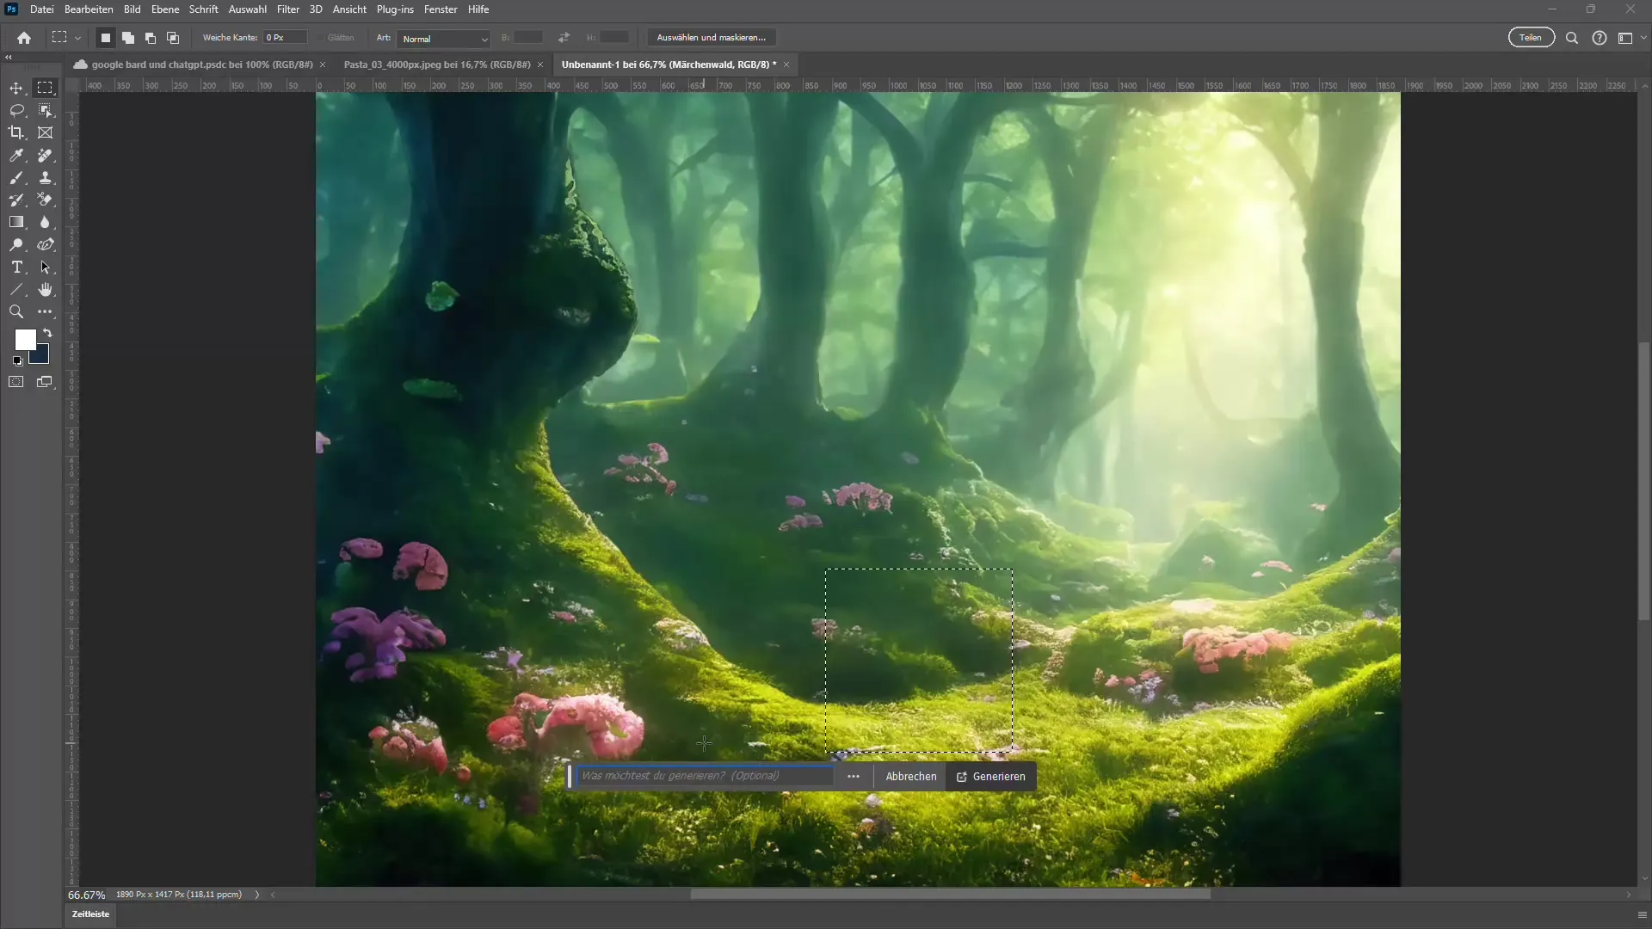The image size is (1652, 929).
Task: Click the foreground color swatch
Action: click(x=25, y=340)
